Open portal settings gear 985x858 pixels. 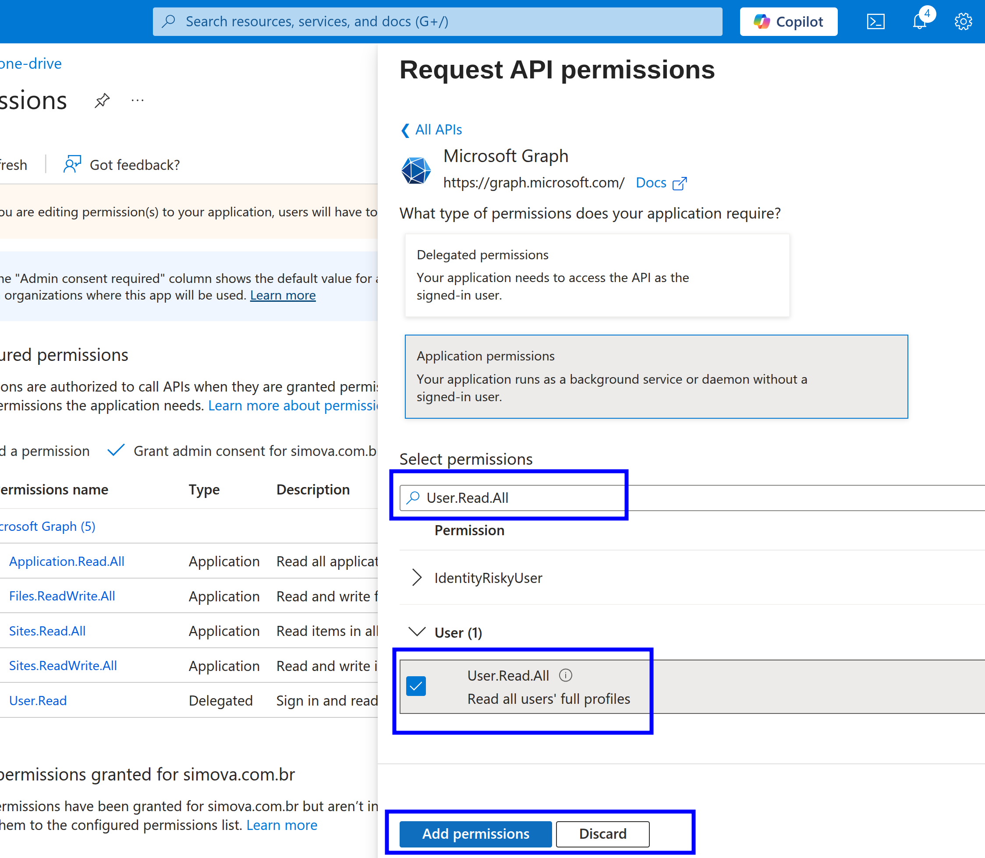[963, 21]
